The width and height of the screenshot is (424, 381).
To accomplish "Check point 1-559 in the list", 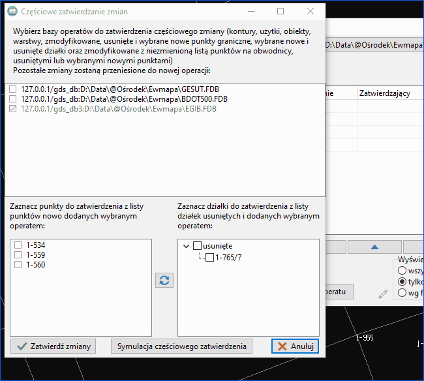I will click(x=18, y=254).
